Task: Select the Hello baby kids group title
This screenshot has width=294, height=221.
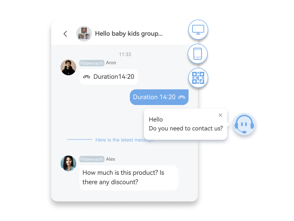Action: 129,34
